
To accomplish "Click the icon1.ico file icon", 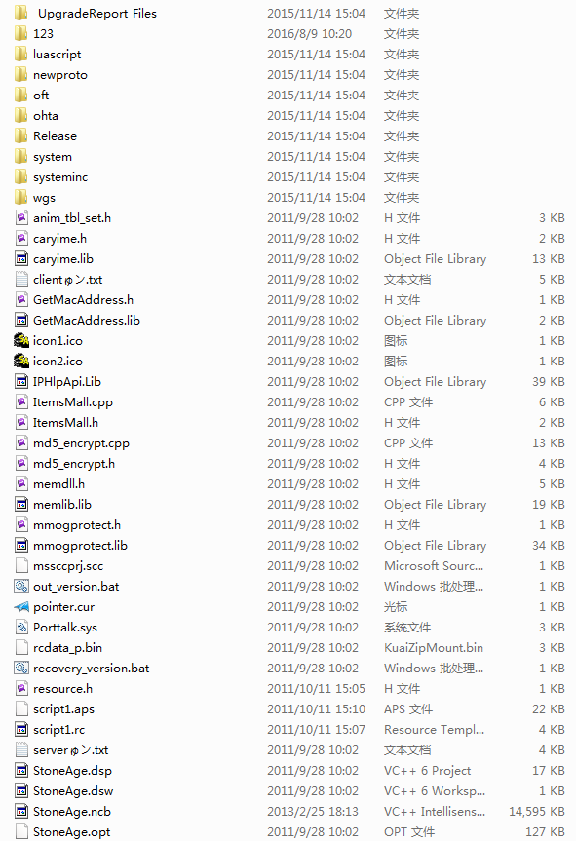I will [x=20, y=340].
